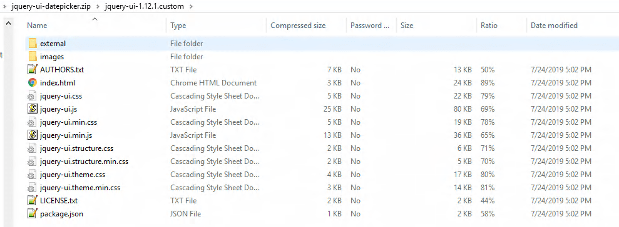Click the 25 KB compressed size cell

(x=332, y=109)
